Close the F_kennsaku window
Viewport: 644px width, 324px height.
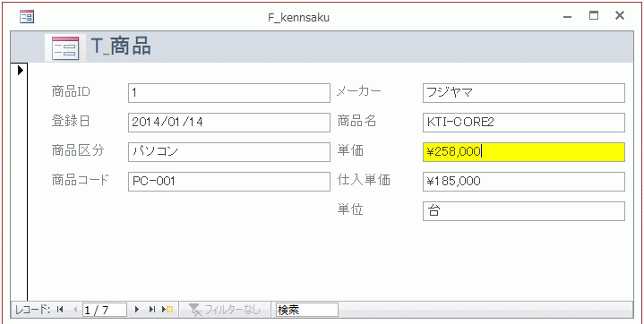tap(620, 16)
